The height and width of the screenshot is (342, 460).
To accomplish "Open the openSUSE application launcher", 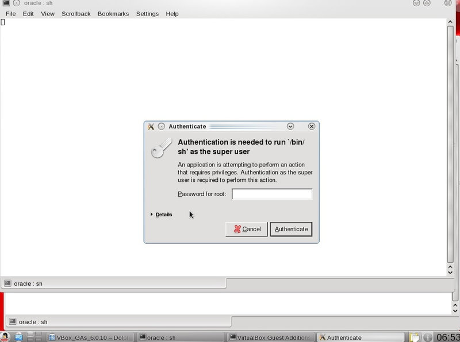I will tap(6, 337).
